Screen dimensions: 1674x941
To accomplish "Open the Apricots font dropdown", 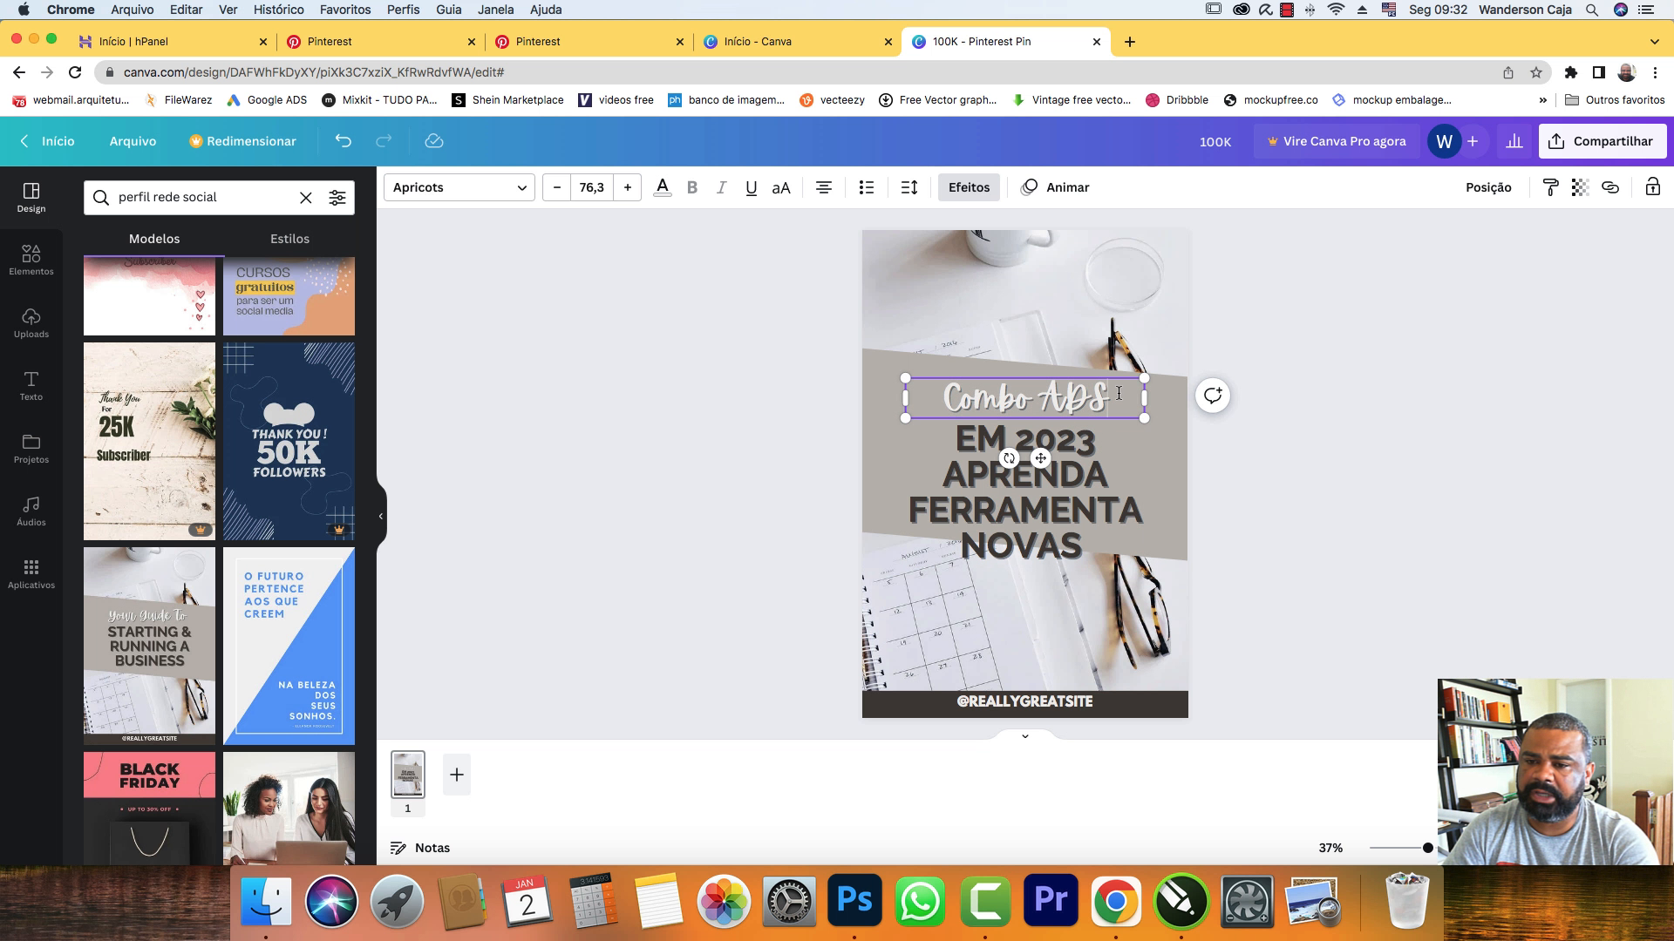I will coord(459,187).
